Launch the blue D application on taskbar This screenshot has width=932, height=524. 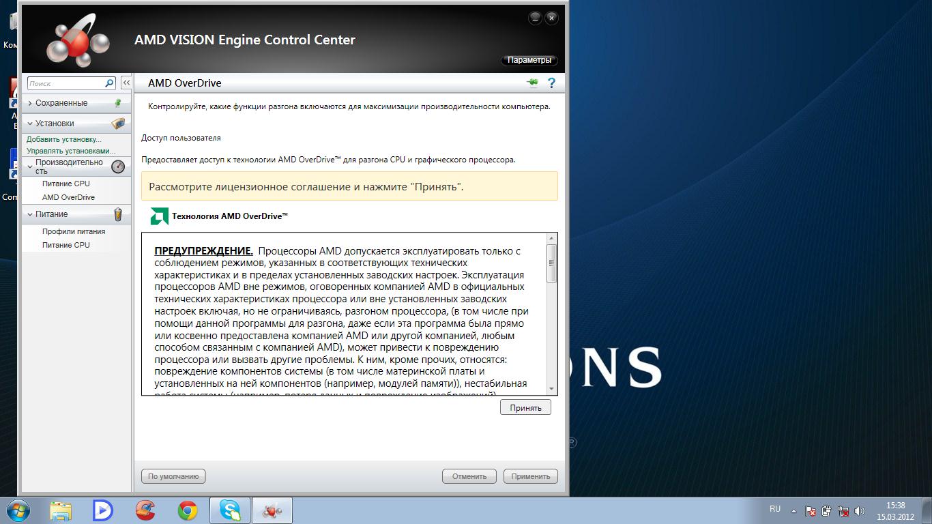[x=103, y=510]
